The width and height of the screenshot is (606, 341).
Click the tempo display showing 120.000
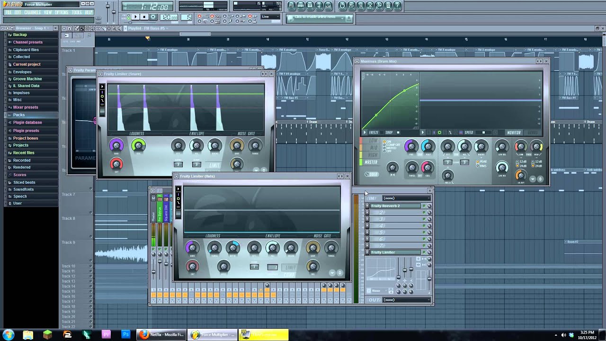[x=169, y=17]
